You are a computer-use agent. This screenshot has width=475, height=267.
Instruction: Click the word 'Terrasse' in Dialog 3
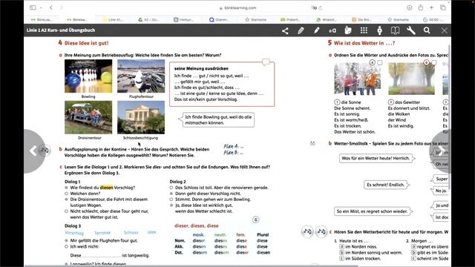(102, 233)
